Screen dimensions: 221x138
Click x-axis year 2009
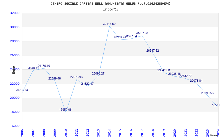tap(55, 133)
